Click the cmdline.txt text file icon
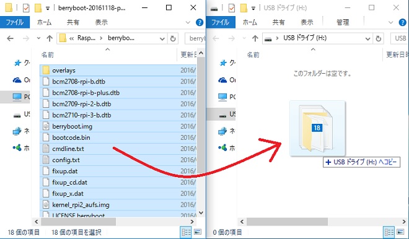 pos(46,149)
